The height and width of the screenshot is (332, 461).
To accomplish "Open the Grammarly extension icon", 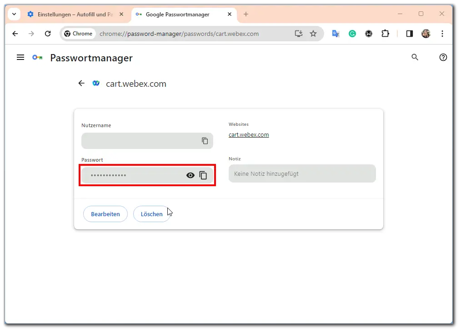I will click(352, 34).
